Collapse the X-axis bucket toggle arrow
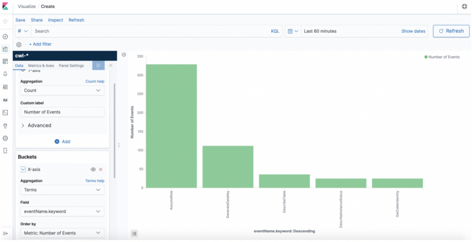This screenshot has width=472, height=242. click(23, 170)
